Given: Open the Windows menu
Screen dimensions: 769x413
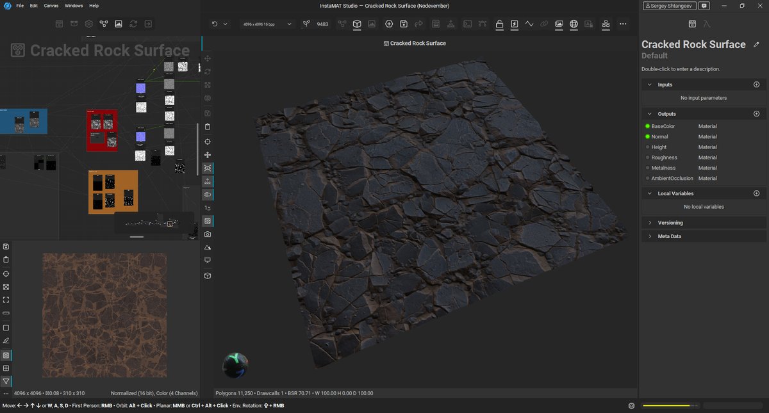Looking at the screenshot, I should pos(74,6).
